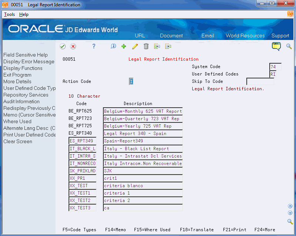296x236 pixels.
Task: Click the ES_RPT340 code text
Action: (80, 133)
